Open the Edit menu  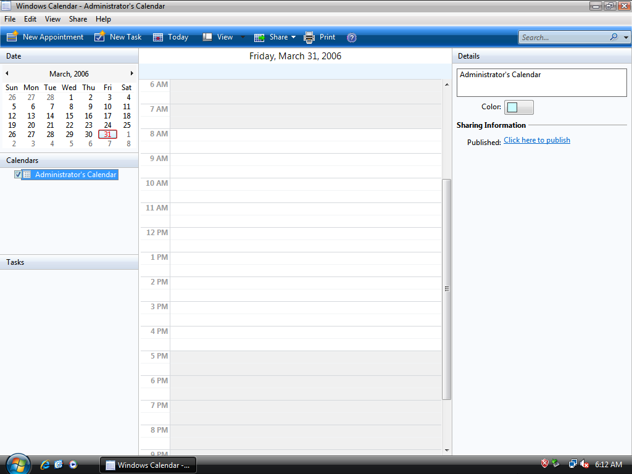coord(30,19)
